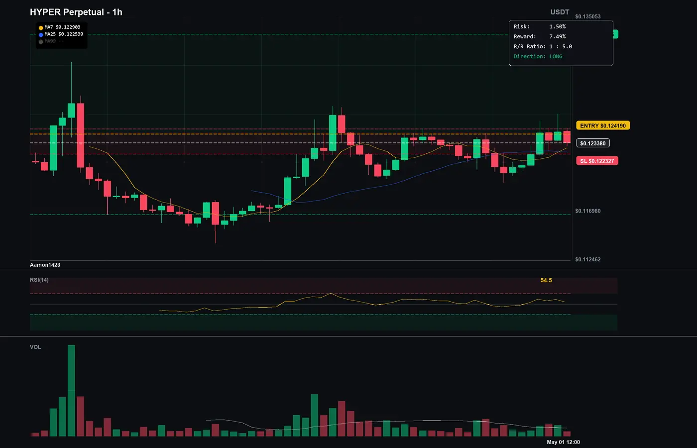Click the "May 01 12:00" time label

pyautogui.click(x=564, y=442)
